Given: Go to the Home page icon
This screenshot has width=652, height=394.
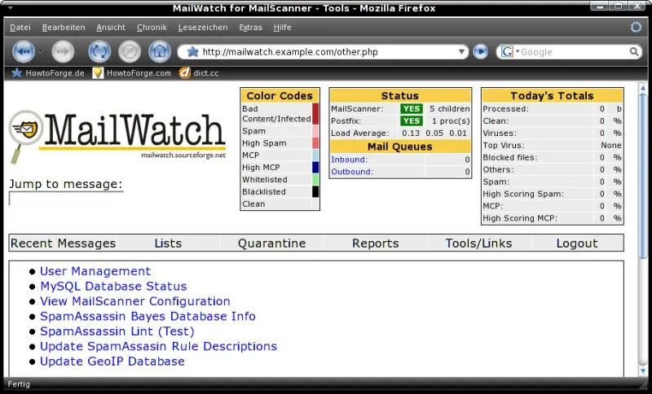Looking at the screenshot, I should 160,52.
